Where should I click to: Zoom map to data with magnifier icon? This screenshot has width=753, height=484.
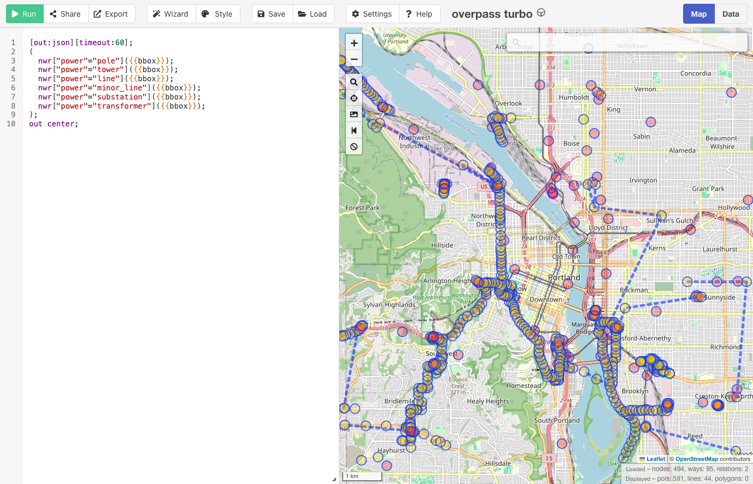pyautogui.click(x=354, y=82)
